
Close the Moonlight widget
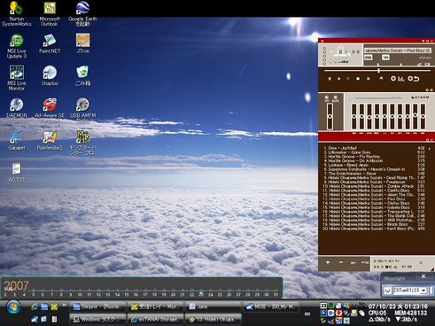(423, 276)
